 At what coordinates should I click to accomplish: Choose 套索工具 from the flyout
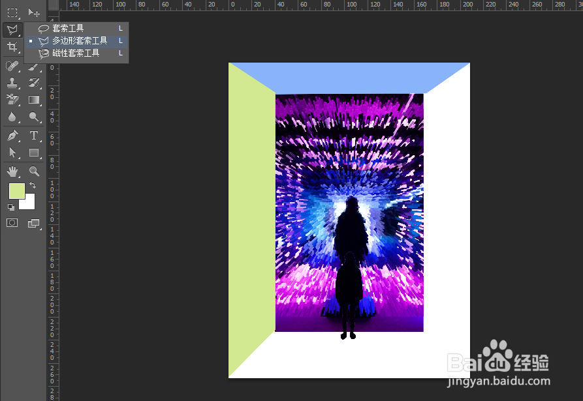[76, 29]
